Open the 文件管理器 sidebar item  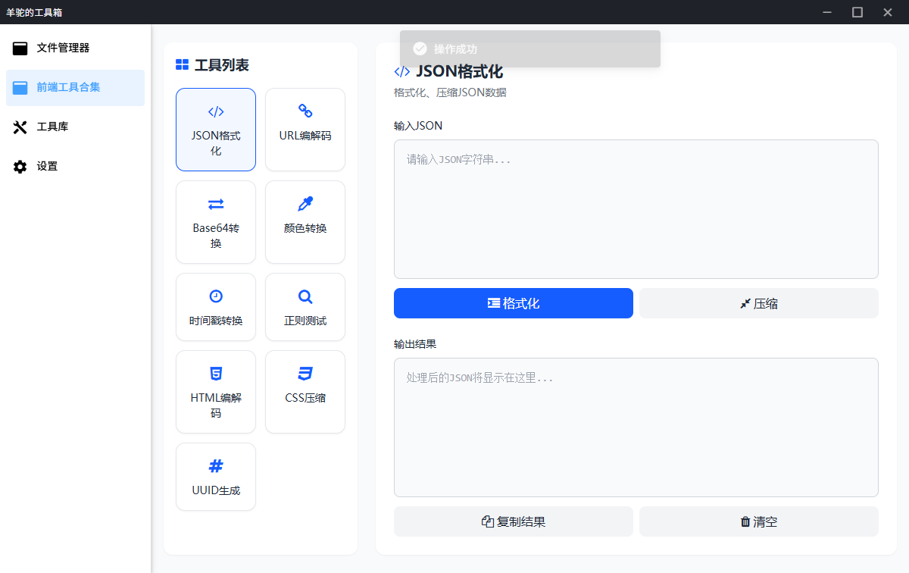click(x=75, y=49)
